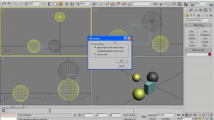Click the Edit Named Selection Sets icon
The height and width of the screenshot is (120, 214).
(129, 4)
